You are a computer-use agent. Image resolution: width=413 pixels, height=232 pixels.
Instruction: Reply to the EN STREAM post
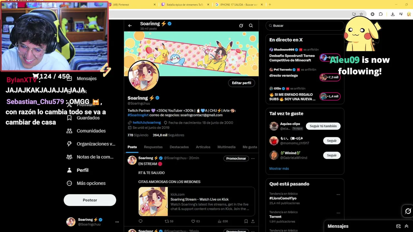[x=140, y=221]
